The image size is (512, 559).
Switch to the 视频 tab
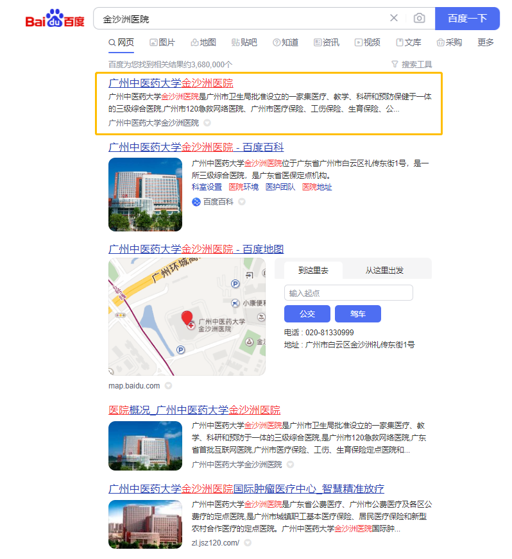(x=368, y=42)
